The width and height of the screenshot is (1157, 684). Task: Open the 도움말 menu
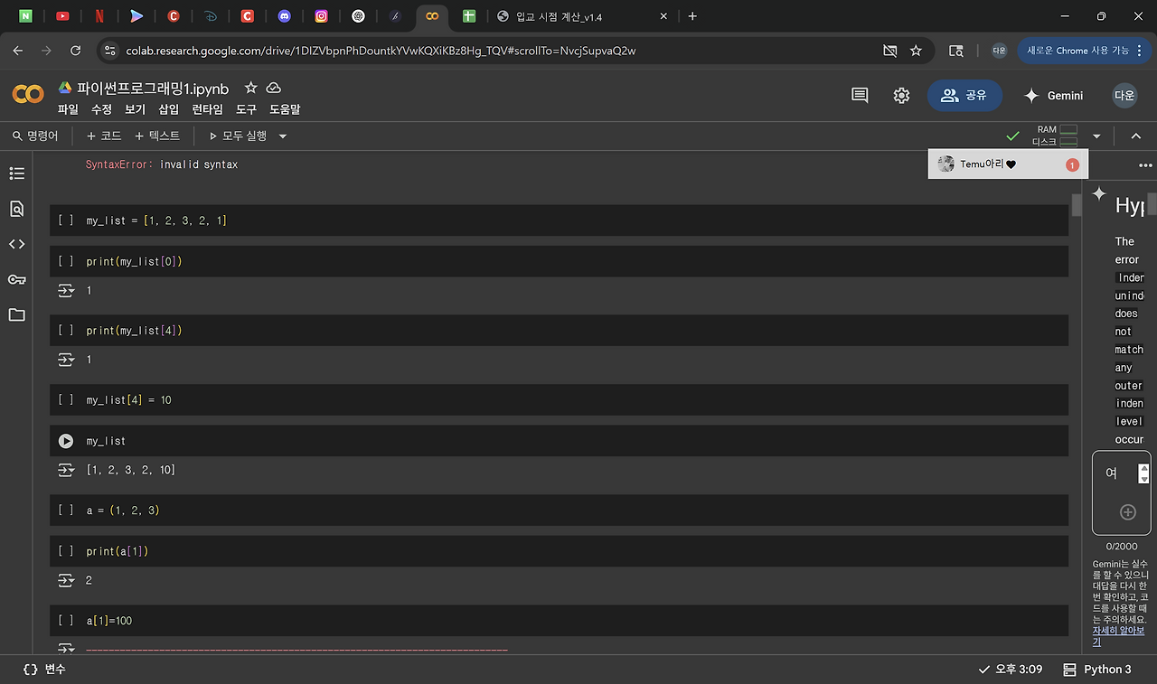coord(285,109)
